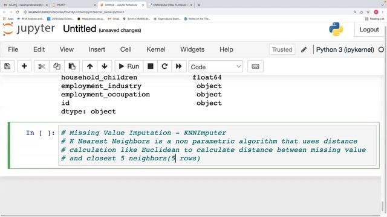Open a new browser tab with plus
387x217 pixels.
(199, 5)
